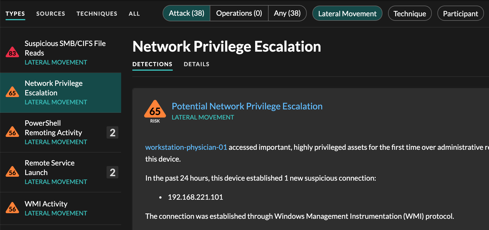This screenshot has width=489, height=230.
Task: Open the Details tab
Action: pos(196,64)
